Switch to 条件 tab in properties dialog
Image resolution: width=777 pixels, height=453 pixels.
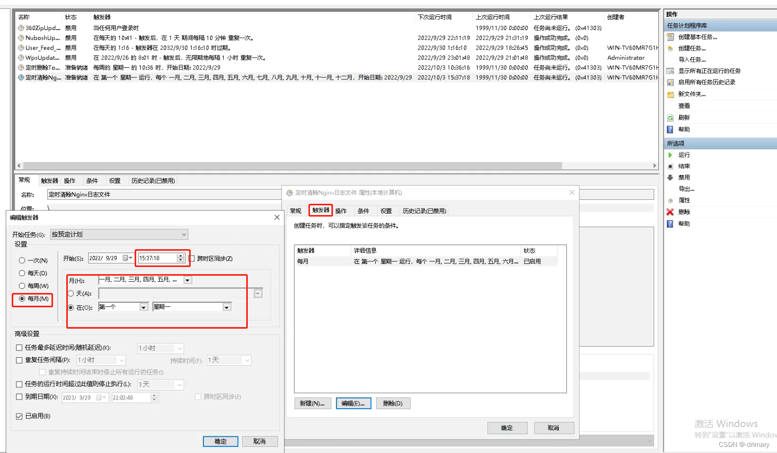(364, 211)
